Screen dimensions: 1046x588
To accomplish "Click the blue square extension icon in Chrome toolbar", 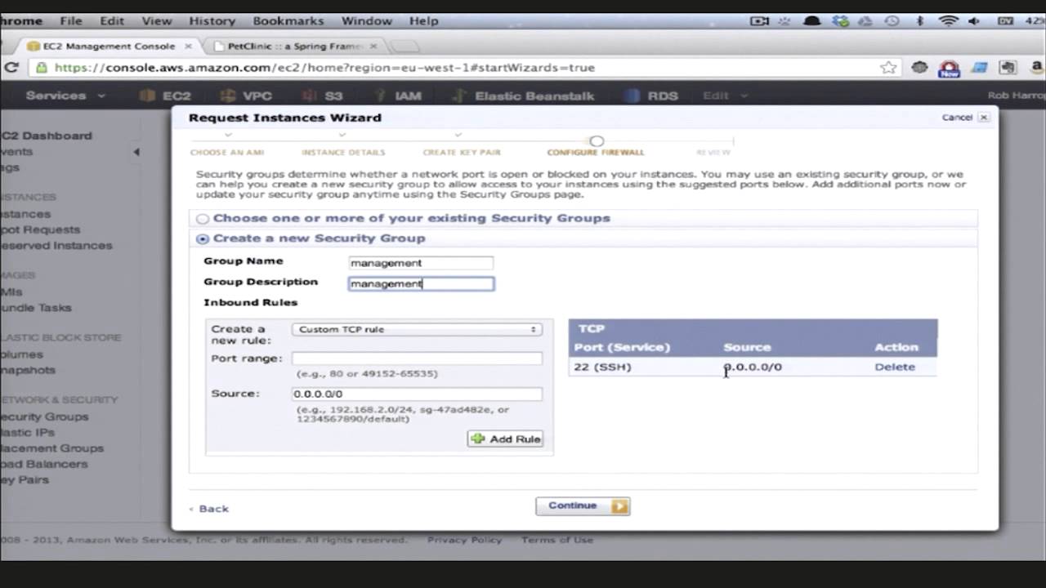I will coord(979,68).
